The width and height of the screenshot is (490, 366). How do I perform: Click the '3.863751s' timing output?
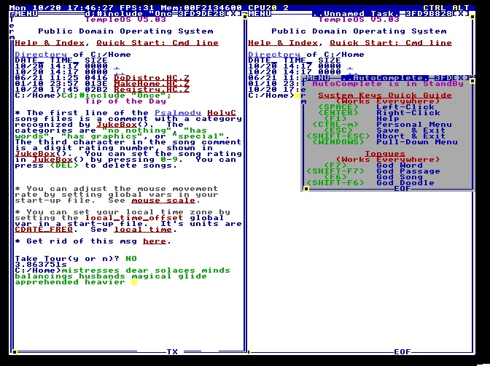41,265
